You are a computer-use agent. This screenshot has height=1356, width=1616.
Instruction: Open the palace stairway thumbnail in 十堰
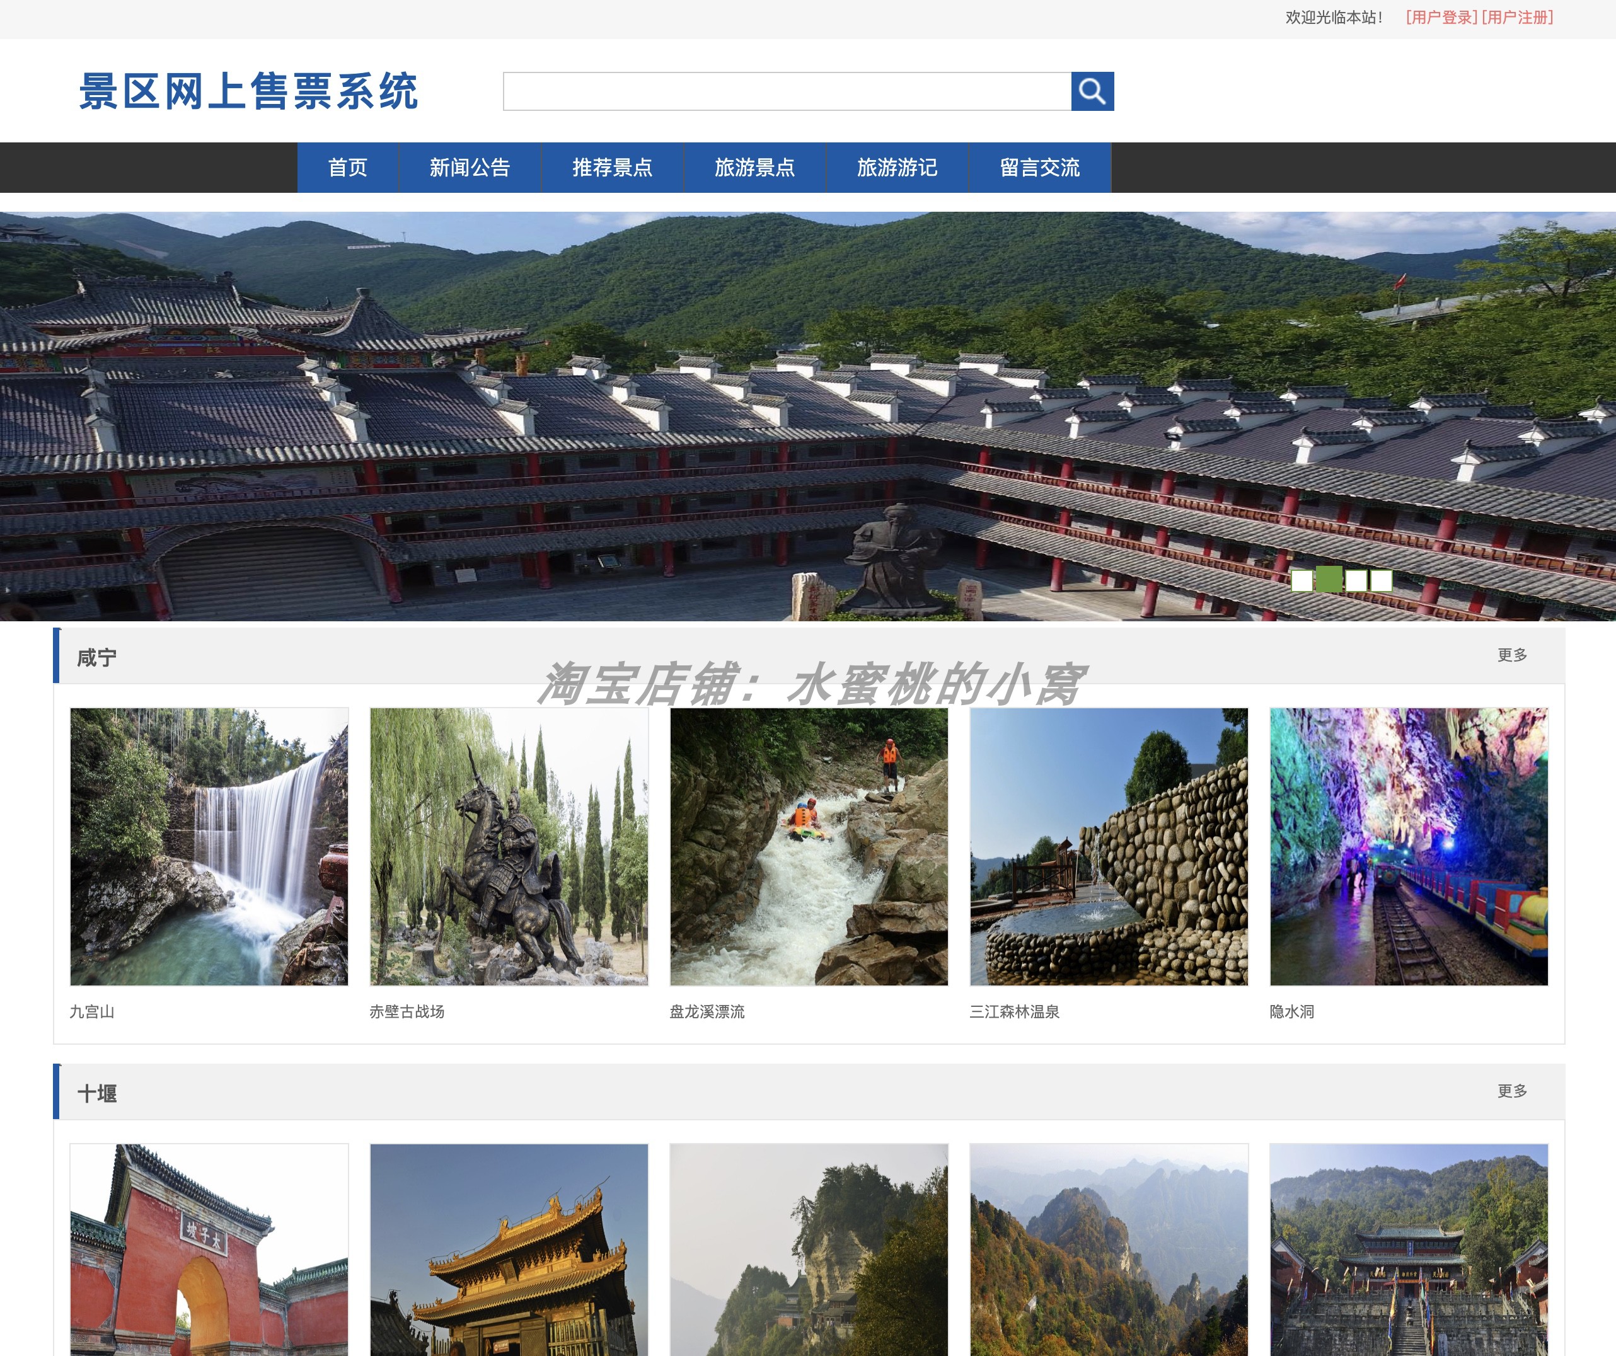tap(1409, 1250)
